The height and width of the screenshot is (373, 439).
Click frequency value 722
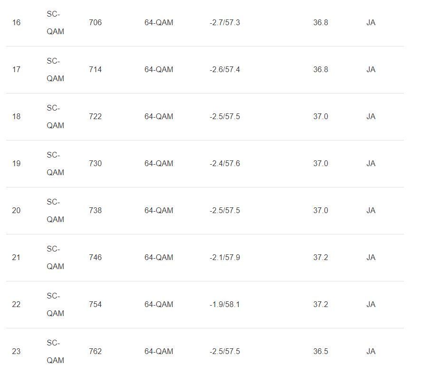tap(95, 116)
